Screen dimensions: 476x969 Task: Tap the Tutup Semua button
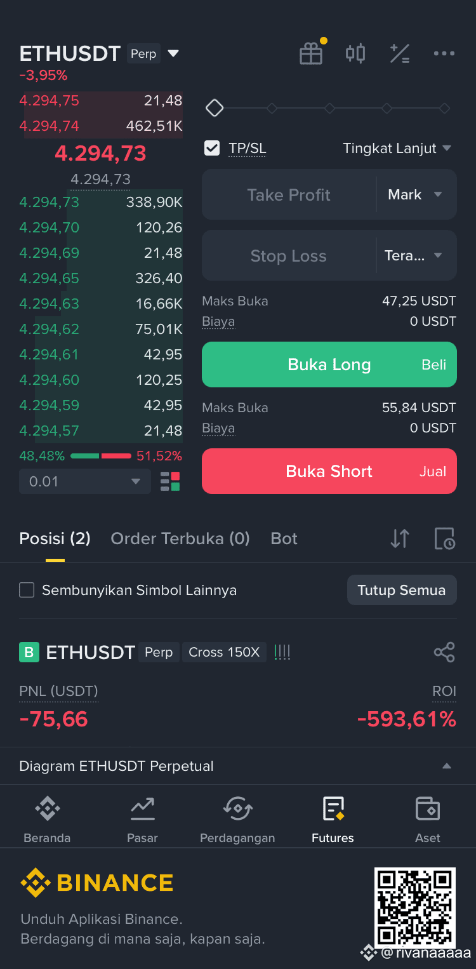point(402,590)
